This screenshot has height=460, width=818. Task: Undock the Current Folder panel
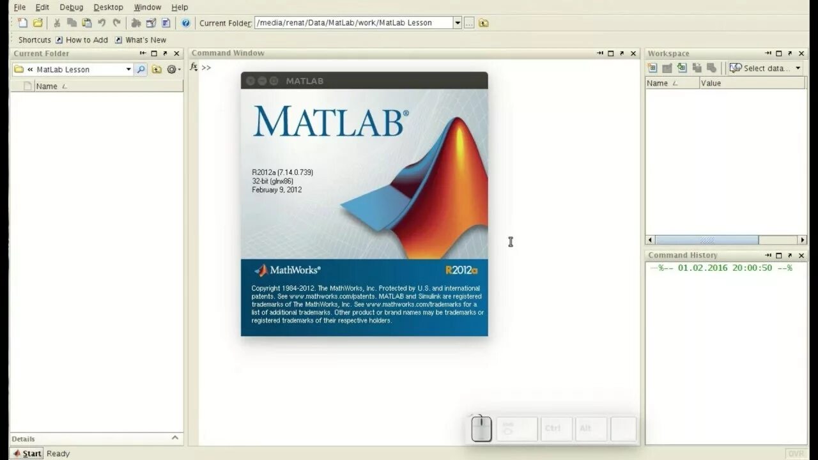tap(165, 54)
